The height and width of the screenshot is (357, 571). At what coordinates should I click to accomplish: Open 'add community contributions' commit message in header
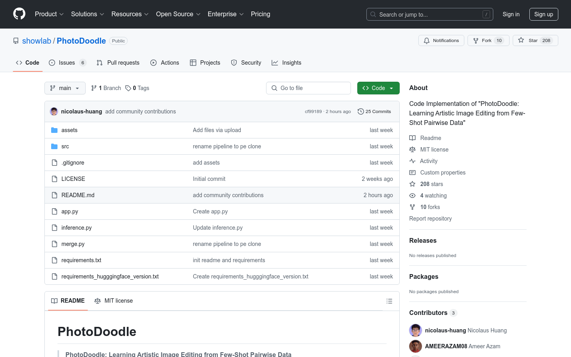(140, 111)
